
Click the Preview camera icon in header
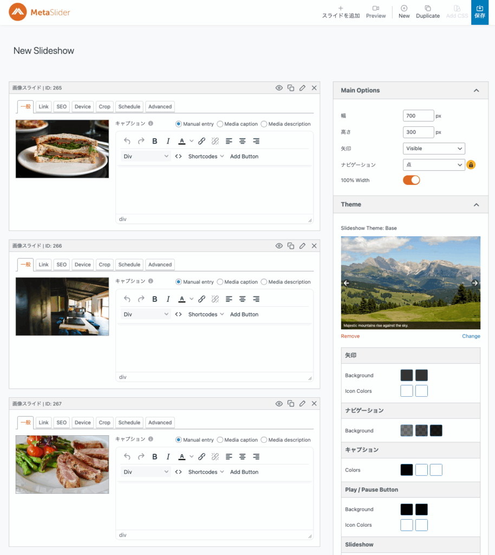[375, 8]
